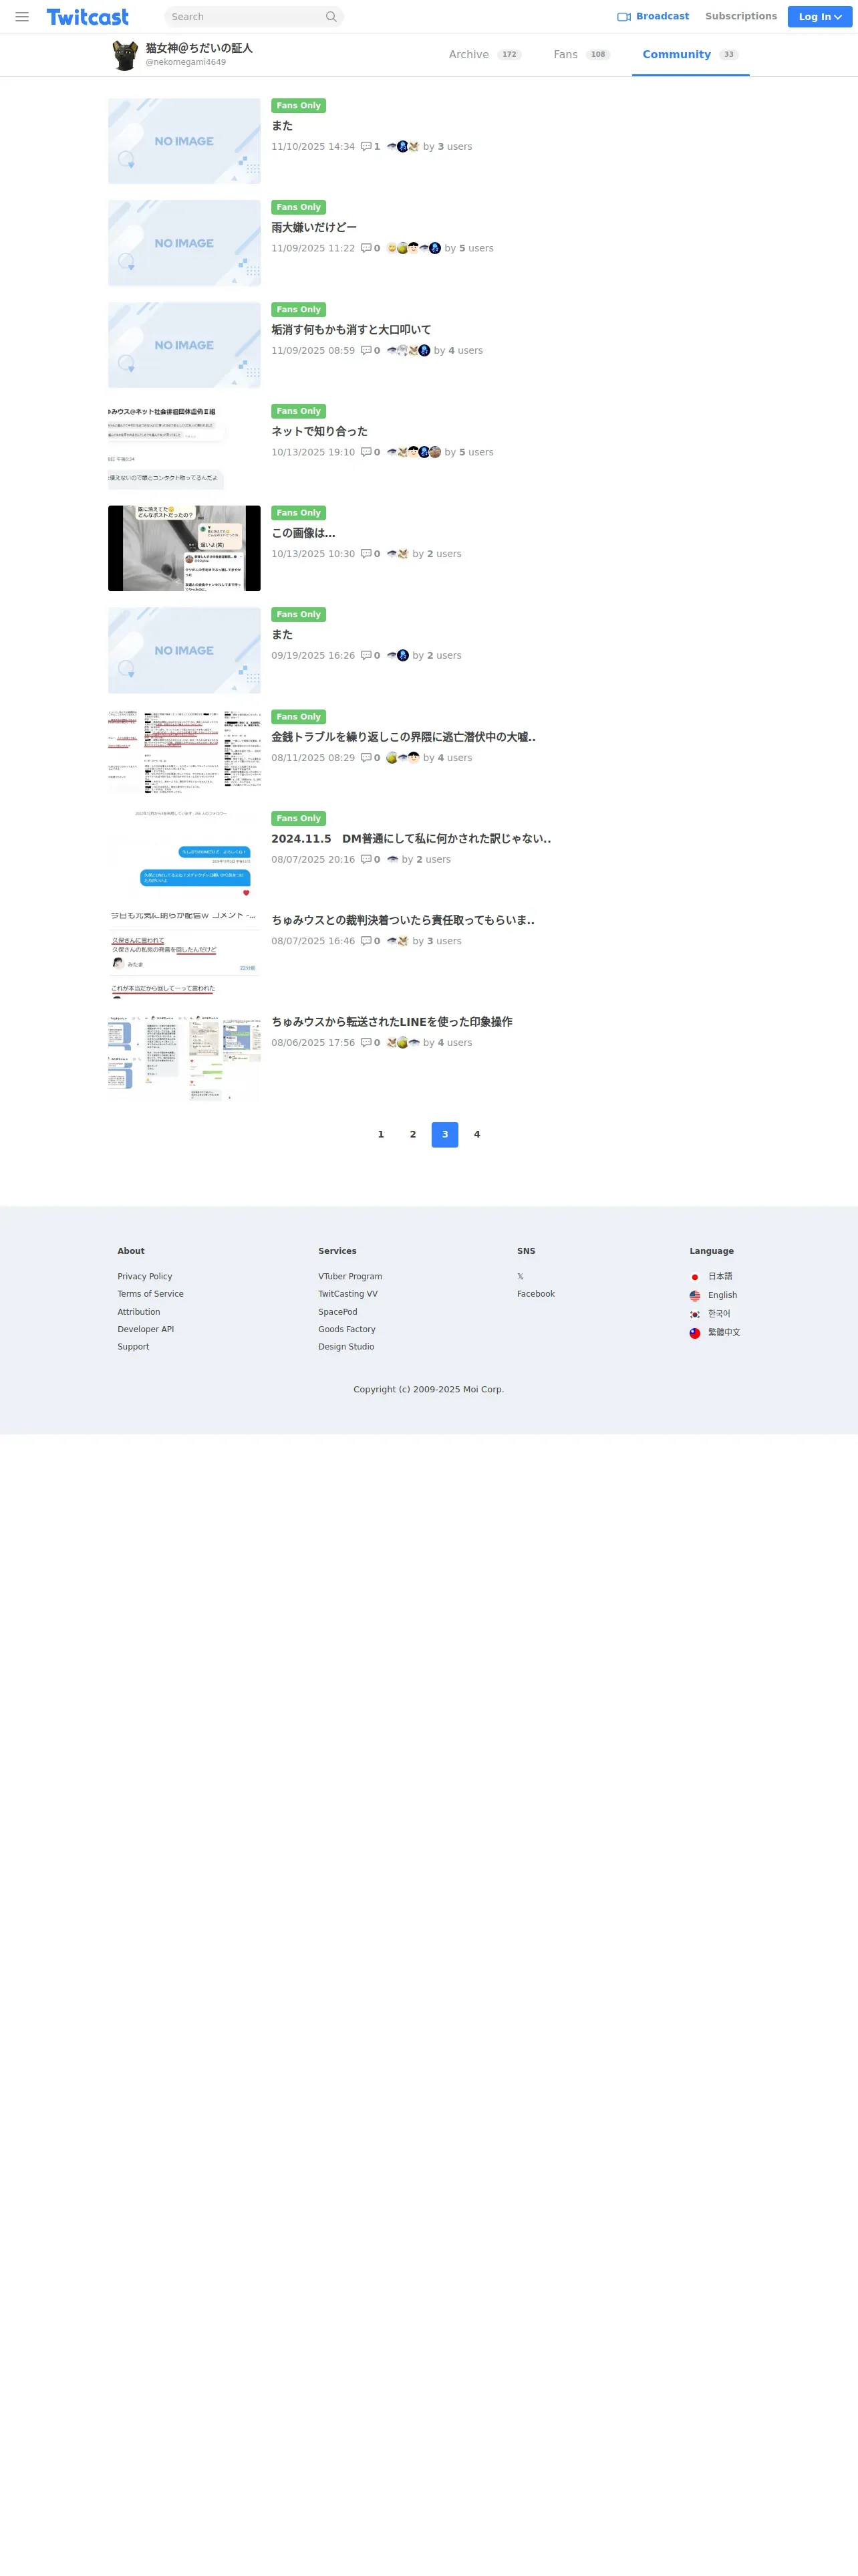Screen dimensions: 858x2576
Task: Switch to the Fans tab
Action: (x=581, y=55)
